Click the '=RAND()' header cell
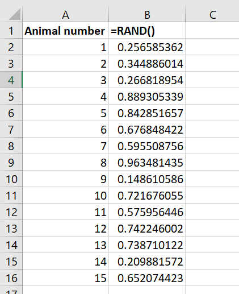This screenshot has height=294, width=239. point(147,30)
